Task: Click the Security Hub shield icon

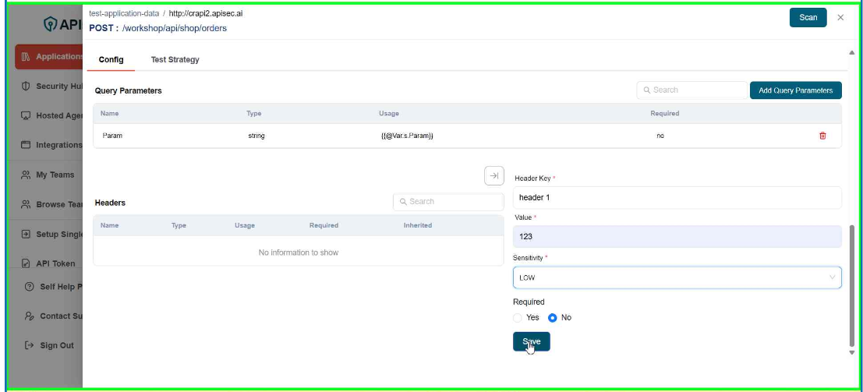Action: coord(26,86)
